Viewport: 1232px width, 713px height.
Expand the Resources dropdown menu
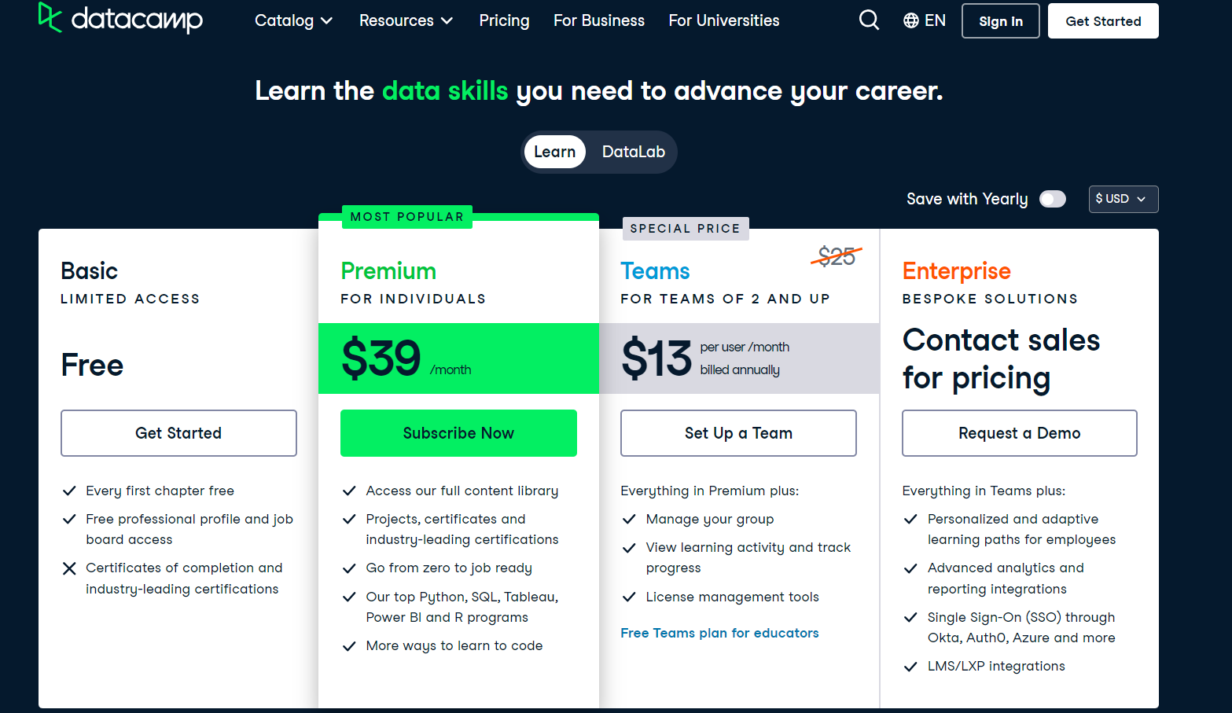click(406, 20)
